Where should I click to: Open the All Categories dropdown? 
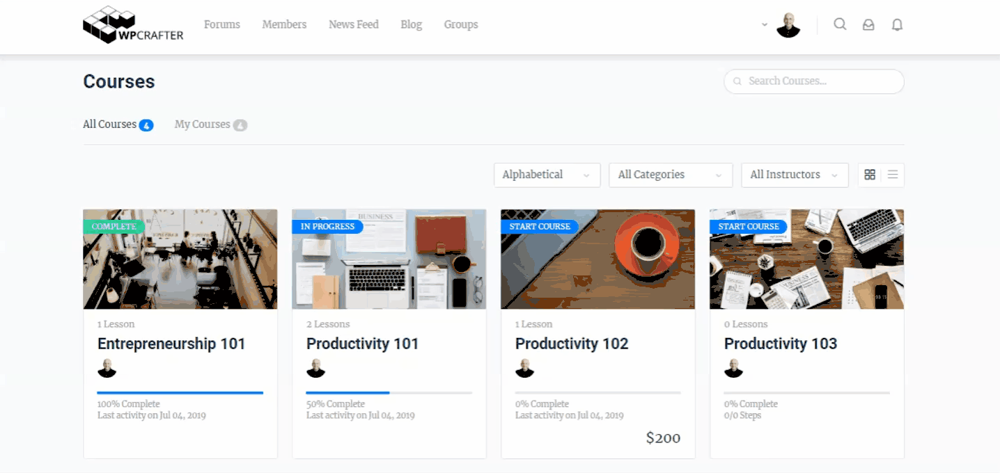671,175
